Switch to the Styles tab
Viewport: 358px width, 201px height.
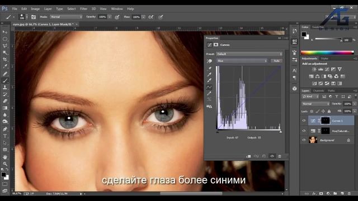(324, 59)
